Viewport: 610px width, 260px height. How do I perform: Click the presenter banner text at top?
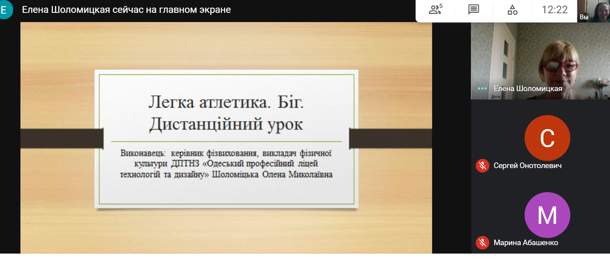[x=126, y=10]
